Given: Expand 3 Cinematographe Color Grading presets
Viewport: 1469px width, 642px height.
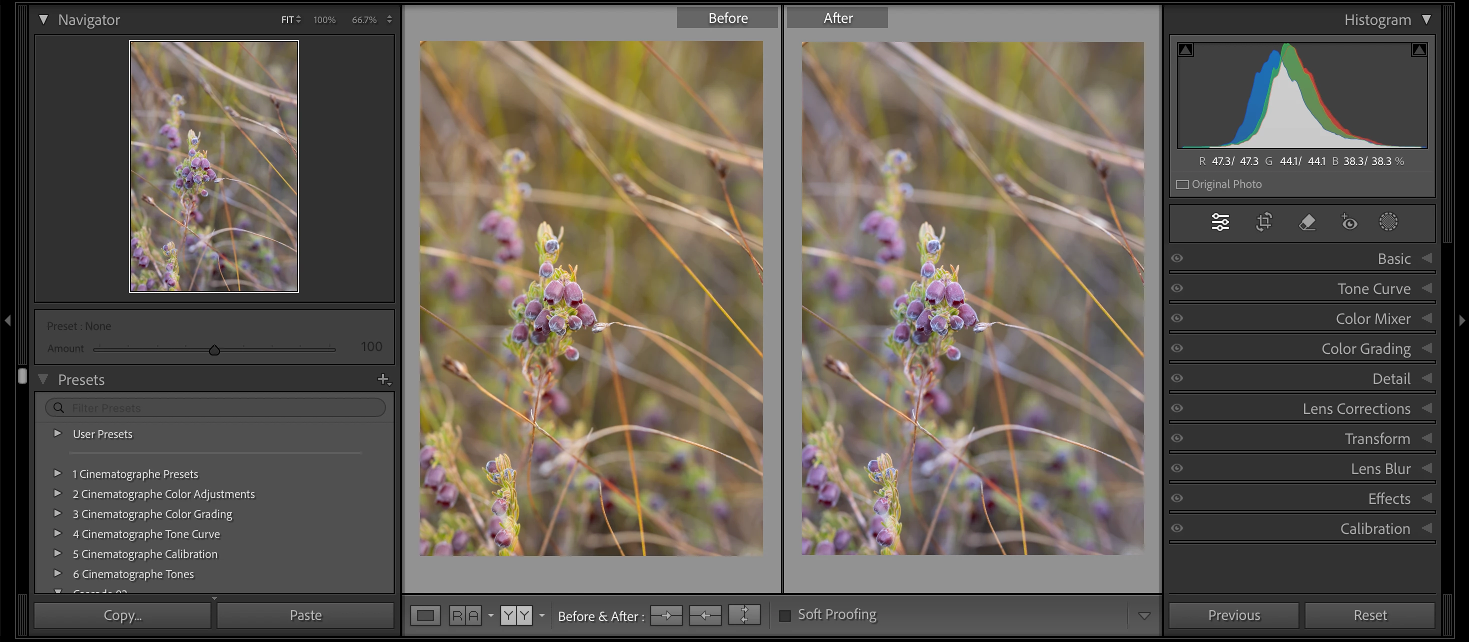Looking at the screenshot, I should tap(57, 513).
